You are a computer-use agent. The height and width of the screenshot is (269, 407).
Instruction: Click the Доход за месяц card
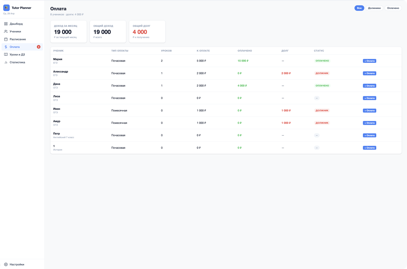[x=69, y=31]
